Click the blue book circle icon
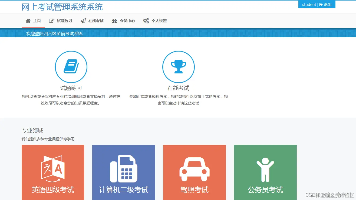This screenshot has width=356, height=200. coord(71,67)
